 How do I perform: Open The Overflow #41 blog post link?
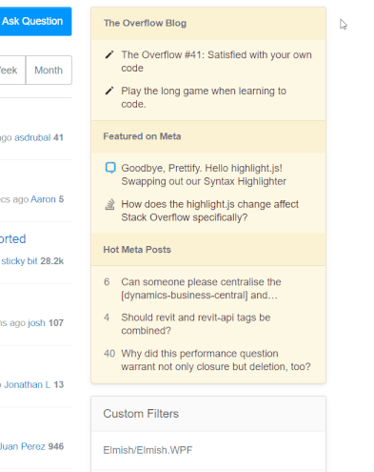pos(216,61)
